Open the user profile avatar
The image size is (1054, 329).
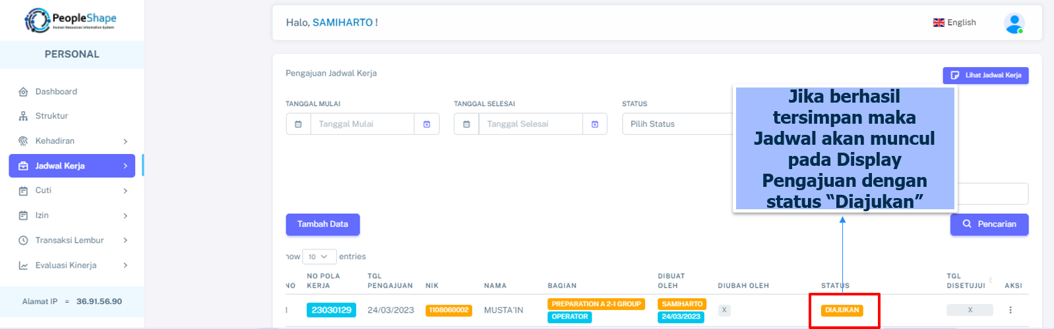(1013, 23)
